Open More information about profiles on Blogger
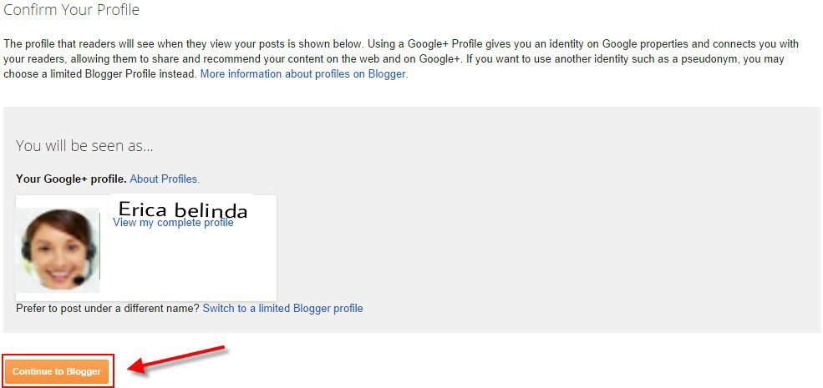Image resolution: width=823 pixels, height=388 pixels. pyautogui.click(x=303, y=73)
